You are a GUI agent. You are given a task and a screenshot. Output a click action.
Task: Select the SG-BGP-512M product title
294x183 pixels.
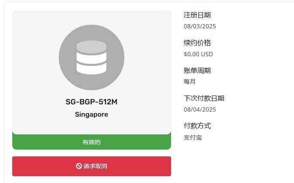click(x=92, y=102)
